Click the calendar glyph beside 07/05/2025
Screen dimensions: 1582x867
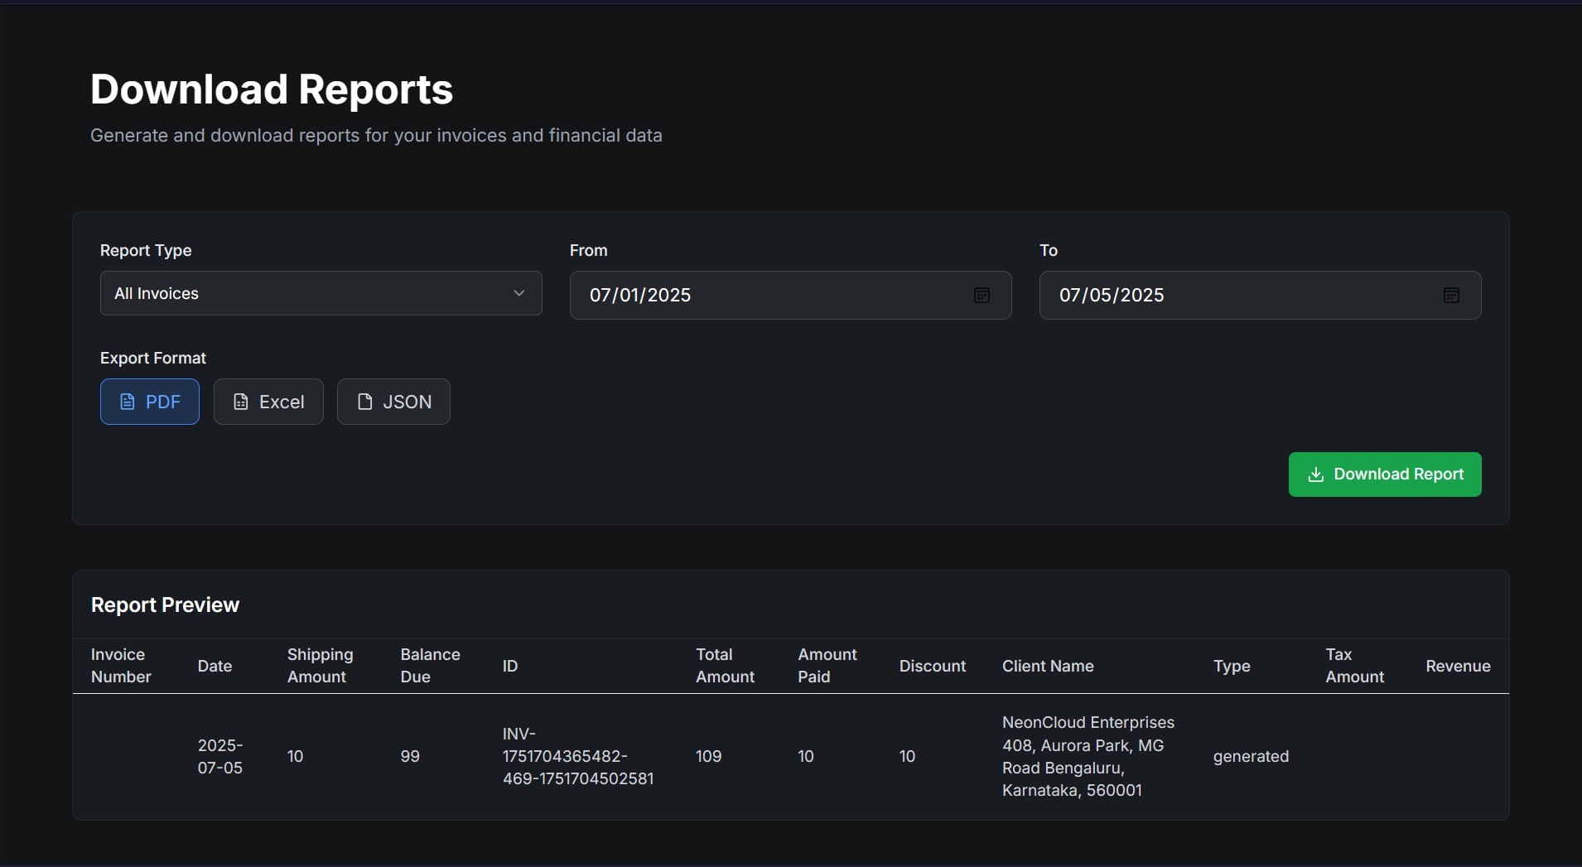tap(1451, 295)
